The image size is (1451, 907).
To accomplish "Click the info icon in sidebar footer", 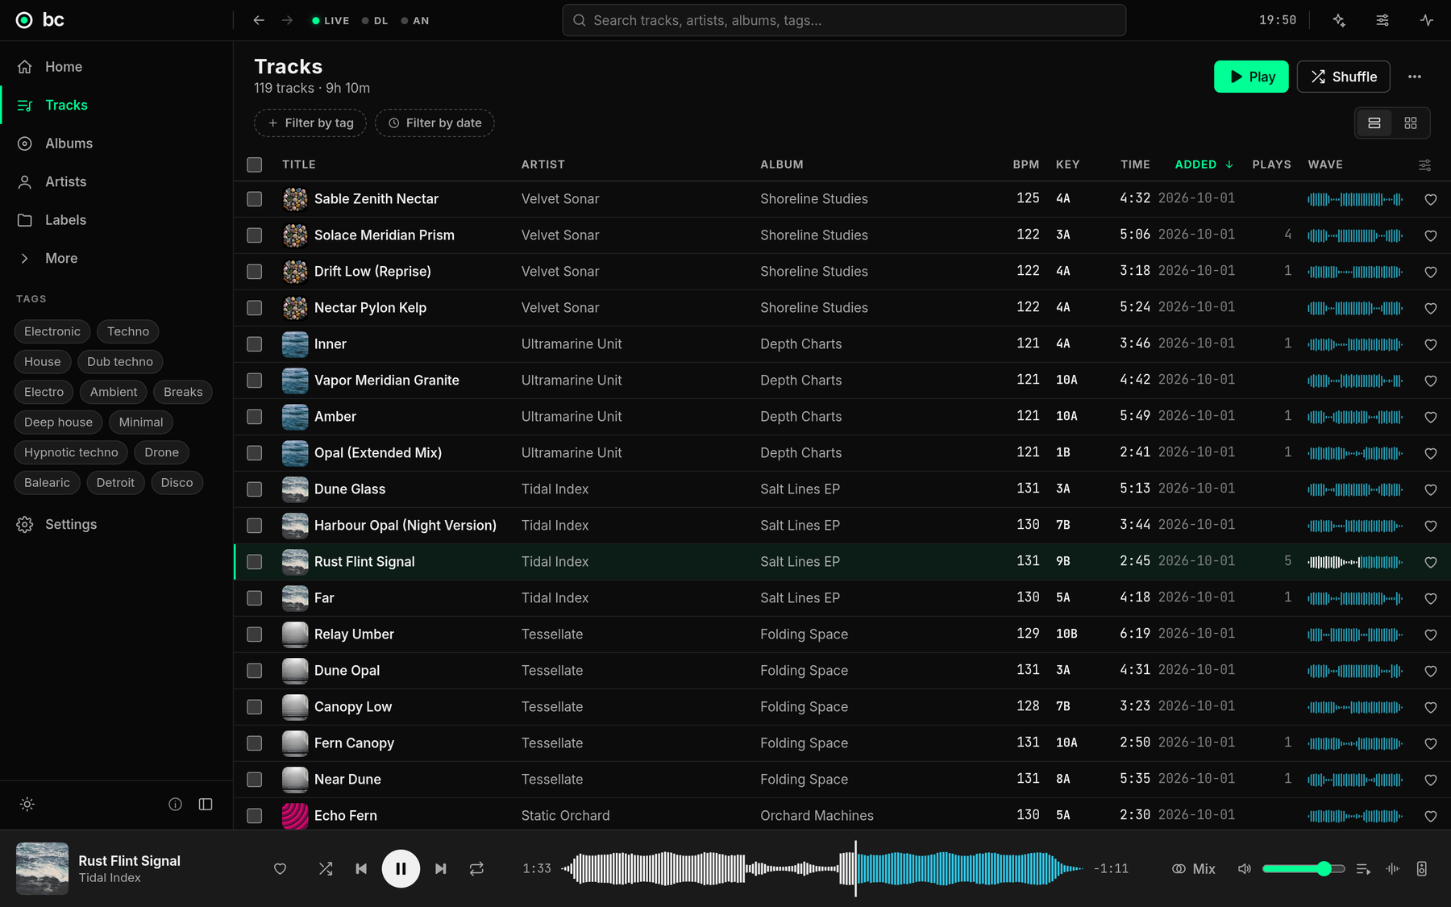I will click(175, 804).
